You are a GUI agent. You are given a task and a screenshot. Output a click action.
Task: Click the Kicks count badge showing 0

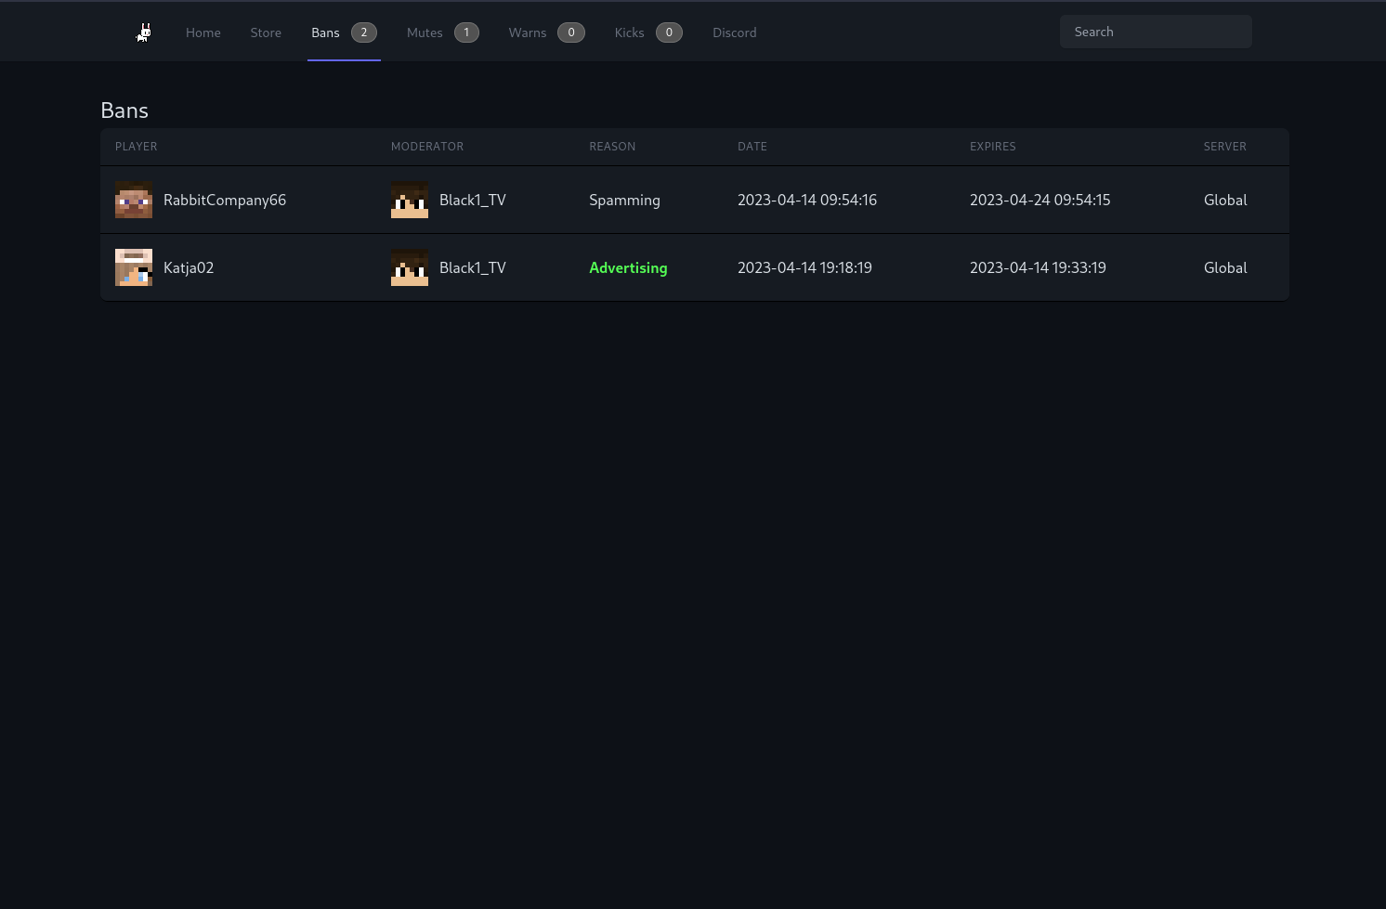[x=668, y=32]
